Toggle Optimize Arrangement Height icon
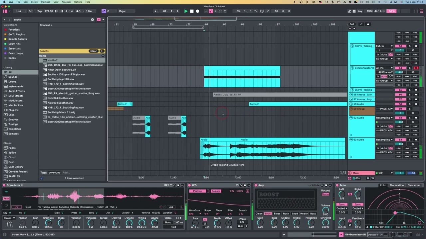 tap(368, 178)
